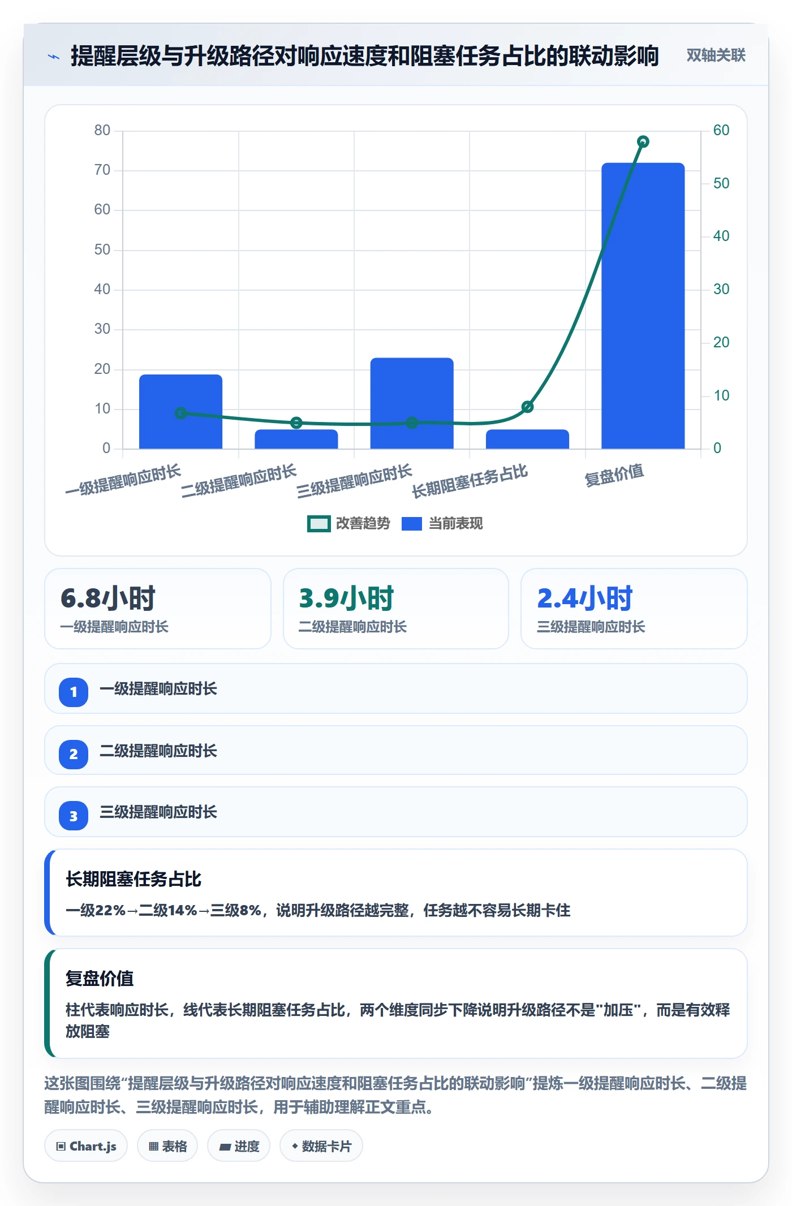Click the 长期阻塞任务占比 card heading
The image size is (792, 1206).
[134, 879]
